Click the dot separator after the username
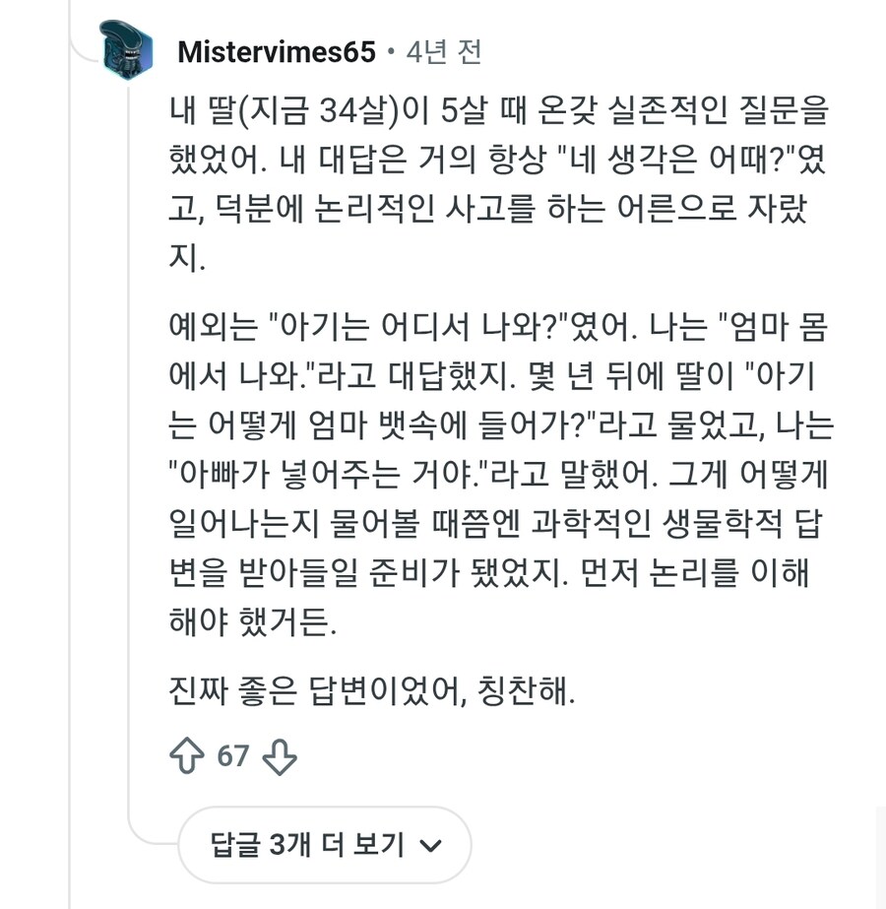This screenshot has width=886, height=909. [x=391, y=52]
